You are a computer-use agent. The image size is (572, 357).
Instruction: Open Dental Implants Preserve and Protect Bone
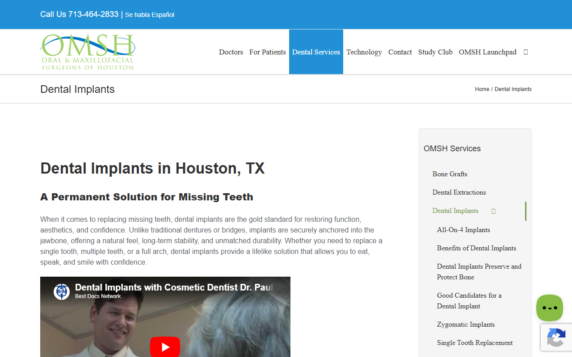click(x=479, y=272)
